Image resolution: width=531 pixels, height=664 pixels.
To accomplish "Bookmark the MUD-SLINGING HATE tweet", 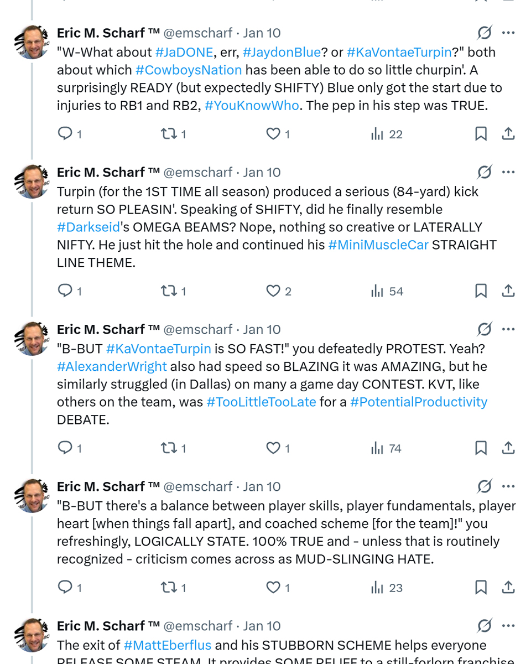I will [481, 588].
